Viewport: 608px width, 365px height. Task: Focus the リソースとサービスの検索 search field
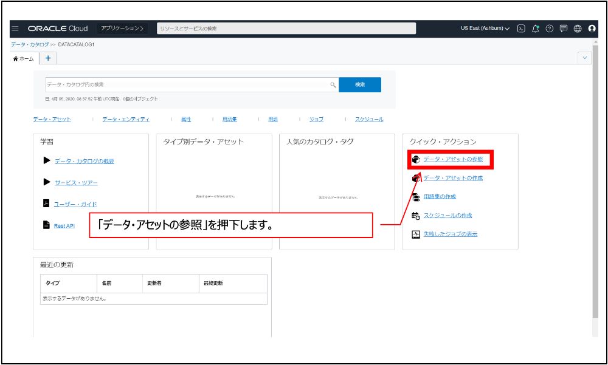[286, 29]
